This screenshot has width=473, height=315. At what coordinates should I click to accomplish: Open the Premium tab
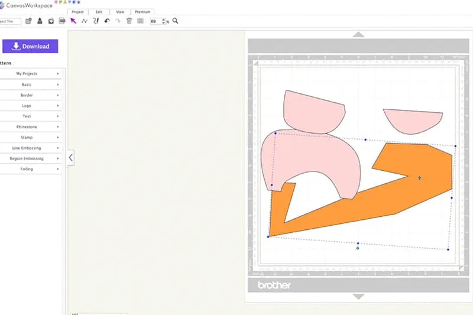(144, 11)
